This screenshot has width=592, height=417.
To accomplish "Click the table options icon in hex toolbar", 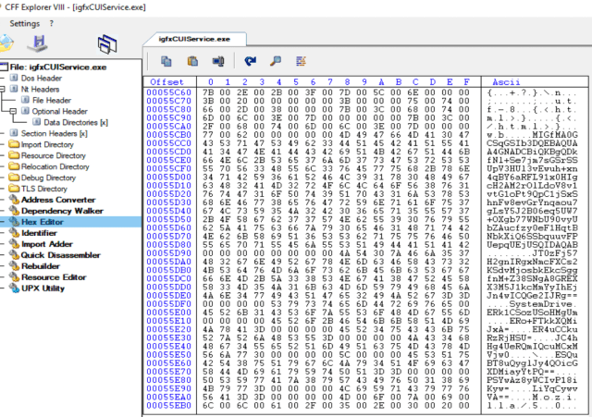I will point(301,61).
